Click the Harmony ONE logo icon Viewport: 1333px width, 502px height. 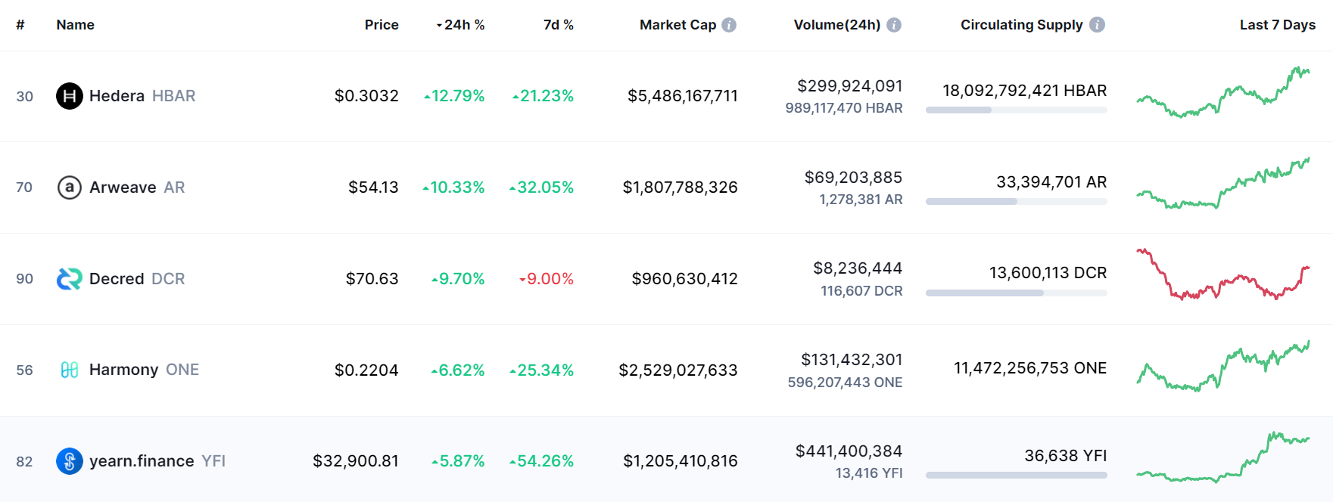69,370
